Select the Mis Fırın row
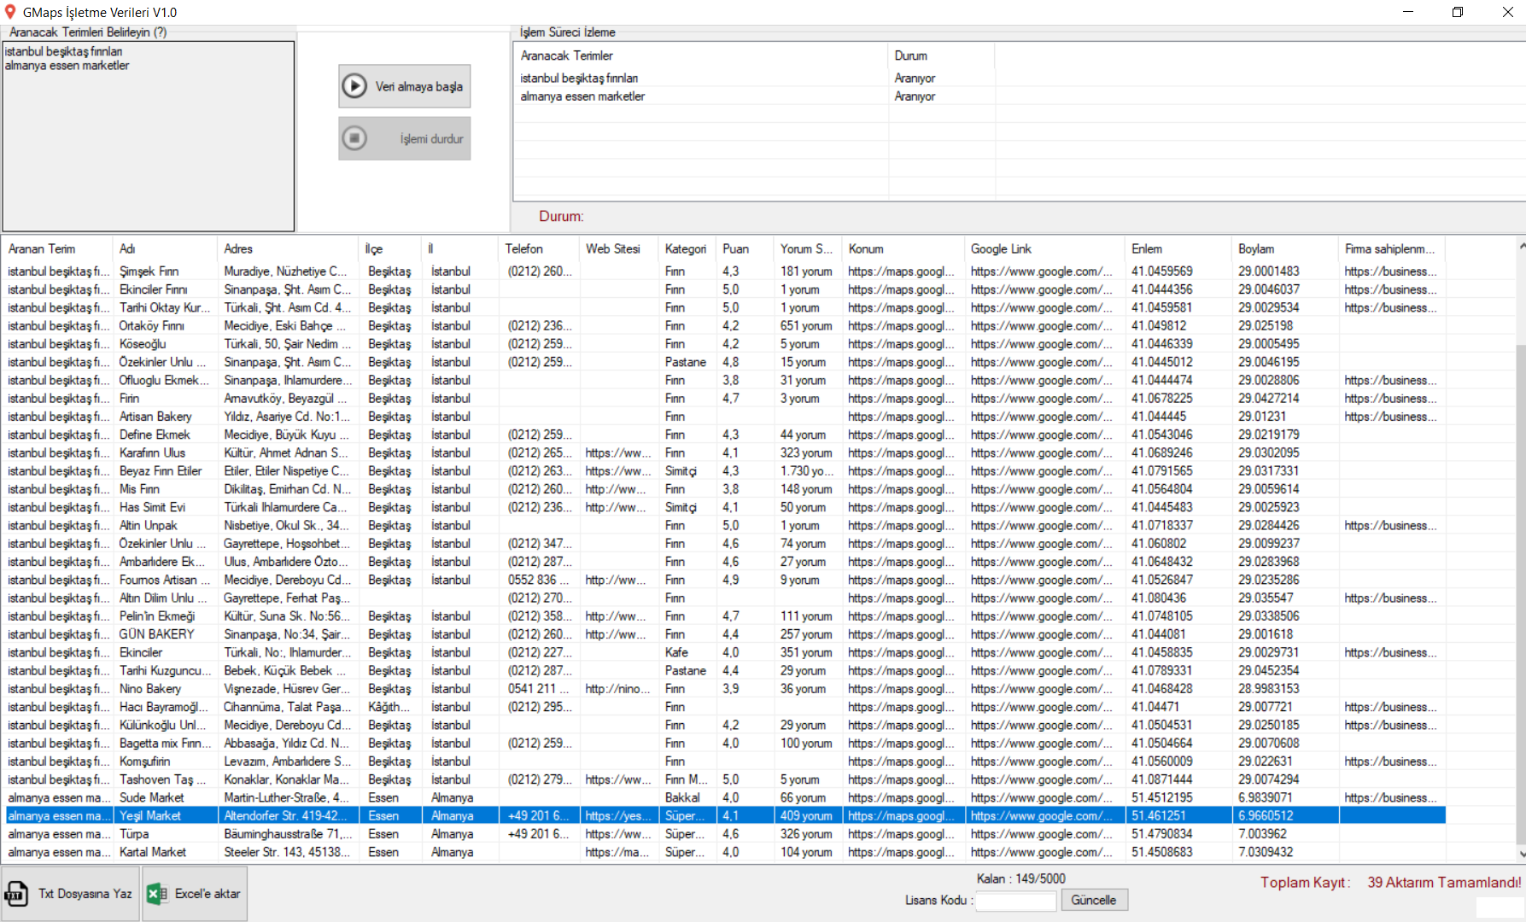This screenshot has width=1526, height=922. (x=725, y=489)
